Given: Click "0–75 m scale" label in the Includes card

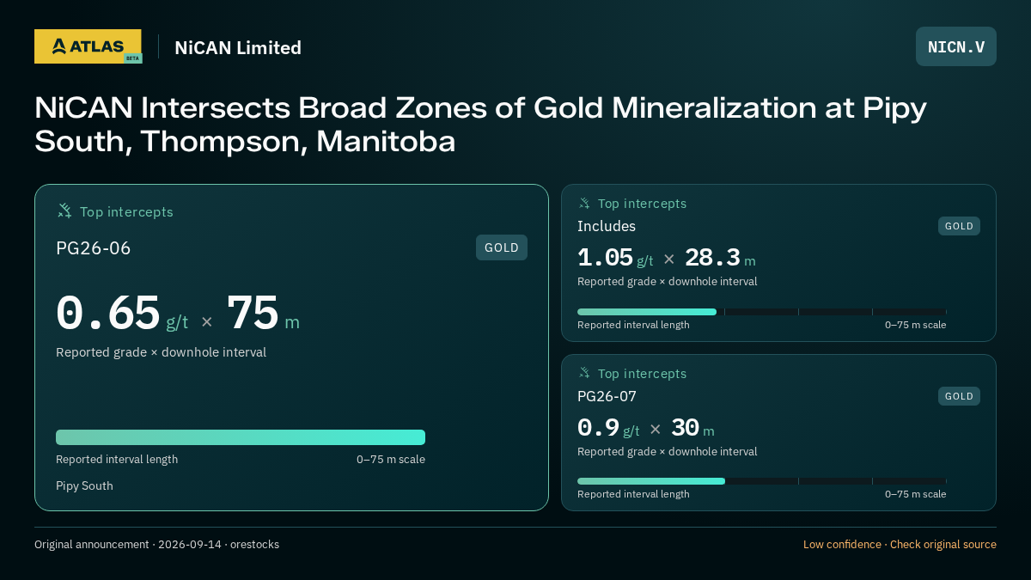Looking at the screenshot, I should (916, 325).
